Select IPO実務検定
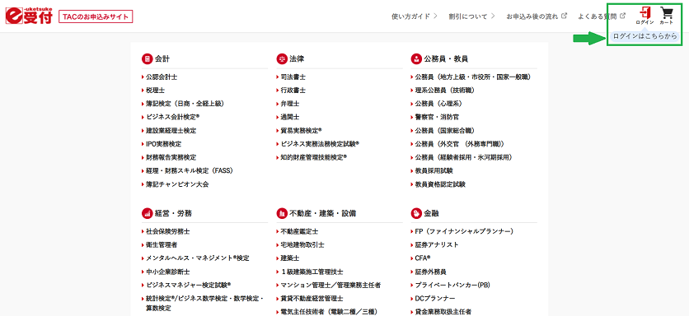Viewport: 689px width, 316px height. coord(164,143)
